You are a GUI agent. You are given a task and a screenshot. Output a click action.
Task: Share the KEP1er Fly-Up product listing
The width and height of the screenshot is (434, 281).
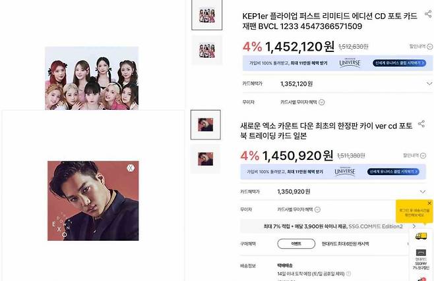[429, 14]
